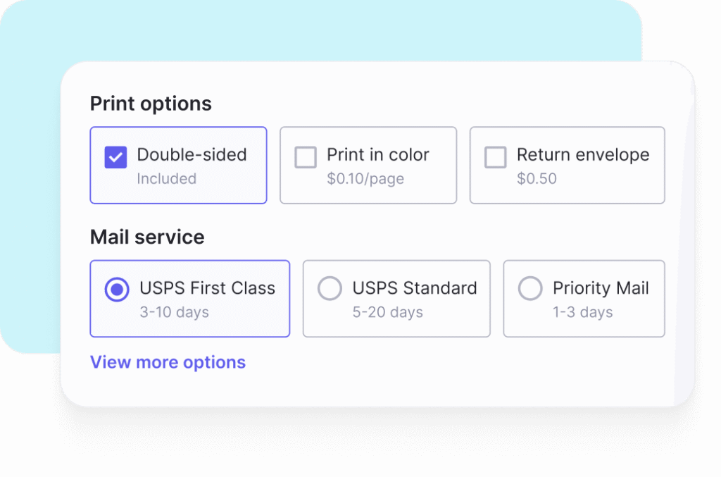Screen dimensions: 721x477
Task: Click the Priority Mail card
Action: point(584,299)
